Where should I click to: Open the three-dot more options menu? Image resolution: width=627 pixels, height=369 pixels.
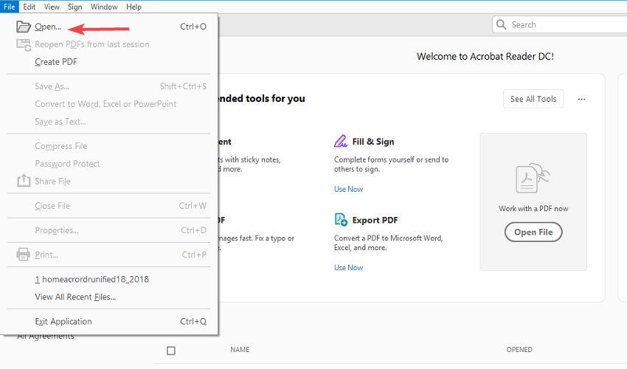pos(582,100)
